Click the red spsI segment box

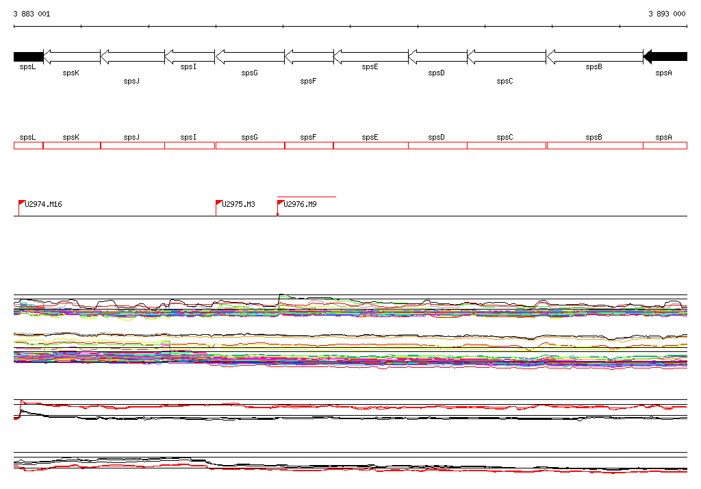(190, 145)
